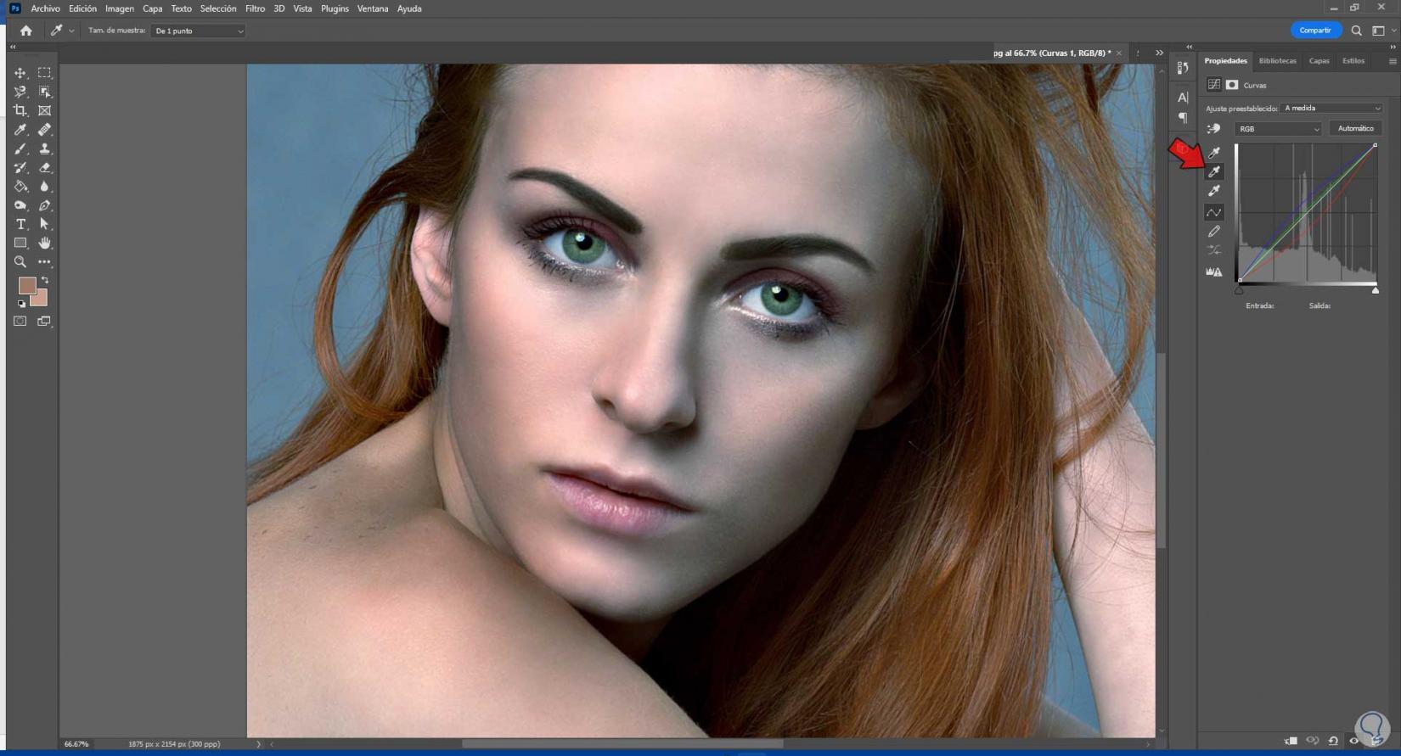Select the Hand tool

[45, 243]
